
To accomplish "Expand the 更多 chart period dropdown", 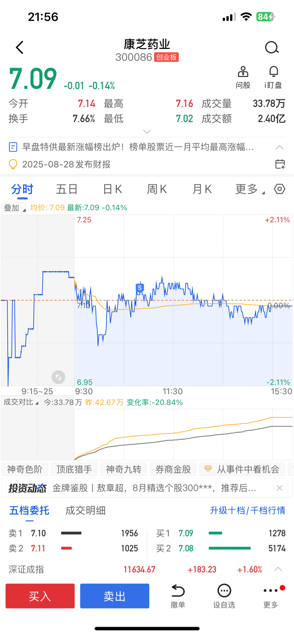I will click(x=250, y=189).
